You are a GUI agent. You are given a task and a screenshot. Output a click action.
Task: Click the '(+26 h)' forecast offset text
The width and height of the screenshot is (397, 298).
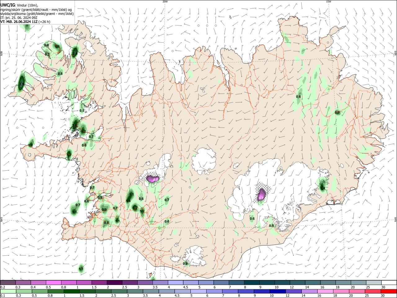pos(44,22)
